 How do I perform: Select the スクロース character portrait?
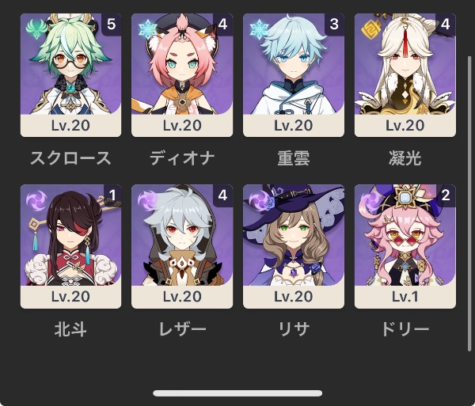click(x=70, y=75)
